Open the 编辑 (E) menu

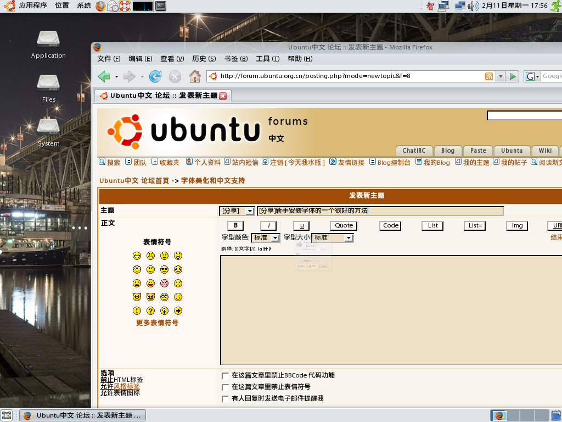[x=140, y=59]
